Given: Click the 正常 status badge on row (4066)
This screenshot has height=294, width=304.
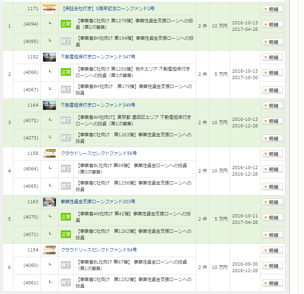Looking at the screenshot, I should pos(66,72).
